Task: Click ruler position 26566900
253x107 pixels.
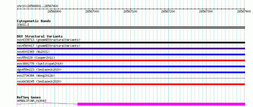Action: 54,11
